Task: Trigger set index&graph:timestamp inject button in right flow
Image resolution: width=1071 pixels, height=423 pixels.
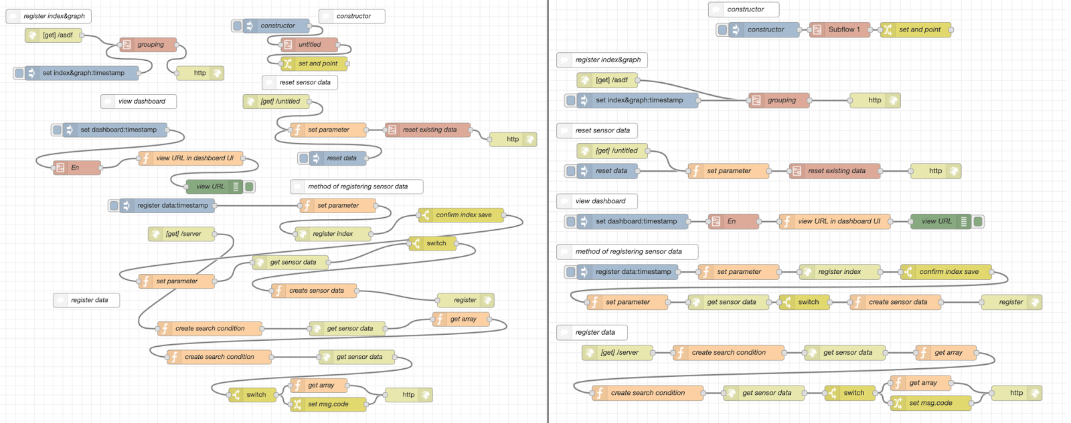Action: click(570, 100)
